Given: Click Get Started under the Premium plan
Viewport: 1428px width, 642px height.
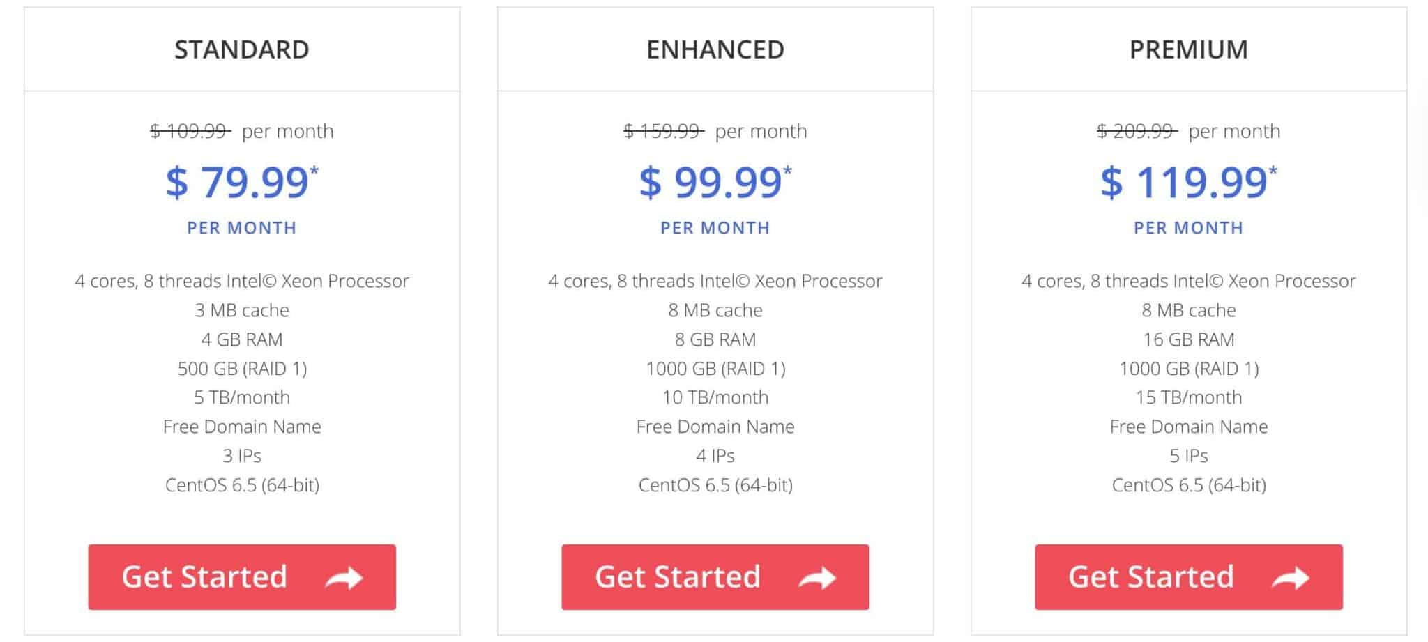Looking at the screenshot, I should (x=1189, y=577).
